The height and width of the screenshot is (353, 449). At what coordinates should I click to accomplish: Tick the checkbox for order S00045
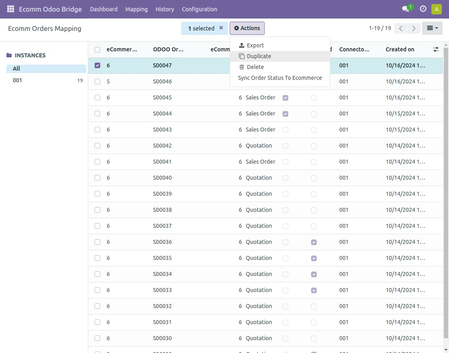97,97
